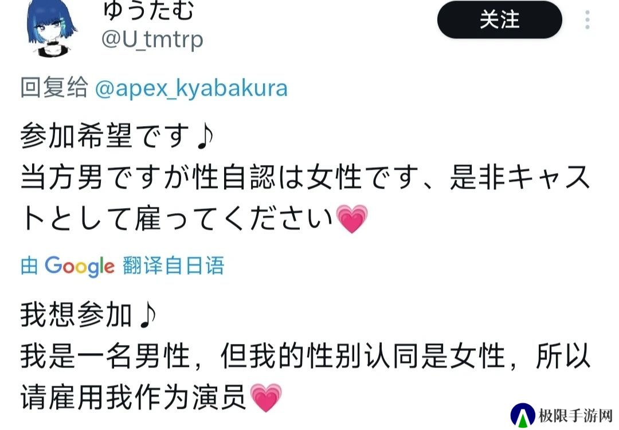
Task: Click the pink heart emoji after ください
Action: click(x=352, y=219)
